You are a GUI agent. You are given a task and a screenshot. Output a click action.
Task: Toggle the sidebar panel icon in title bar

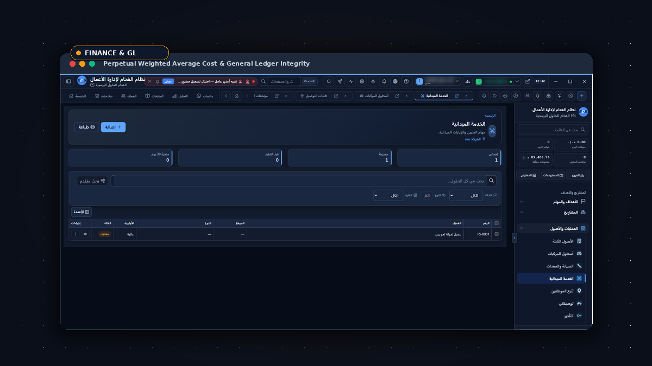[68, 81]
